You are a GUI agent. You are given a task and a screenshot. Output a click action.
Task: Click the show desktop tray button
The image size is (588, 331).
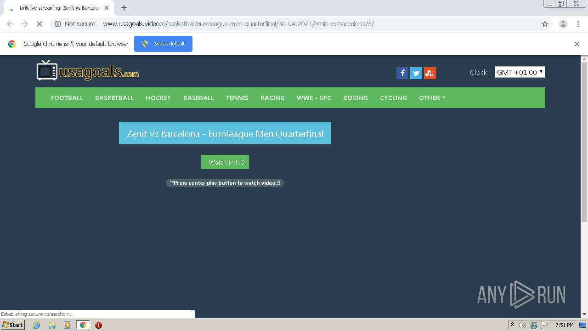(x=582, y=325)
